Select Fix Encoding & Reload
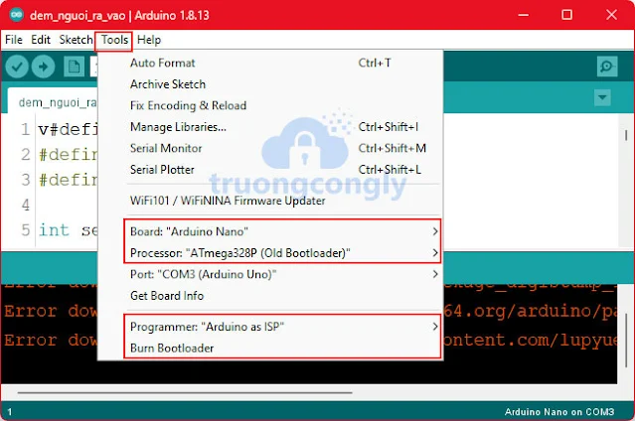 tap(270, 105)
